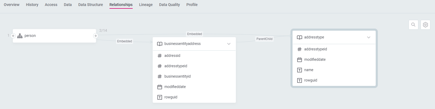Go to the Data Structure tab
Screen dimensions: 435x109
tap(90, 5)
